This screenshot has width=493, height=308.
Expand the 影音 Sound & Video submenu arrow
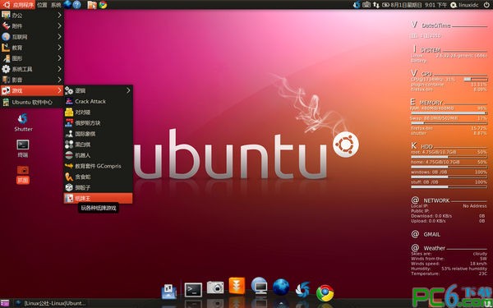click(59, 80)
